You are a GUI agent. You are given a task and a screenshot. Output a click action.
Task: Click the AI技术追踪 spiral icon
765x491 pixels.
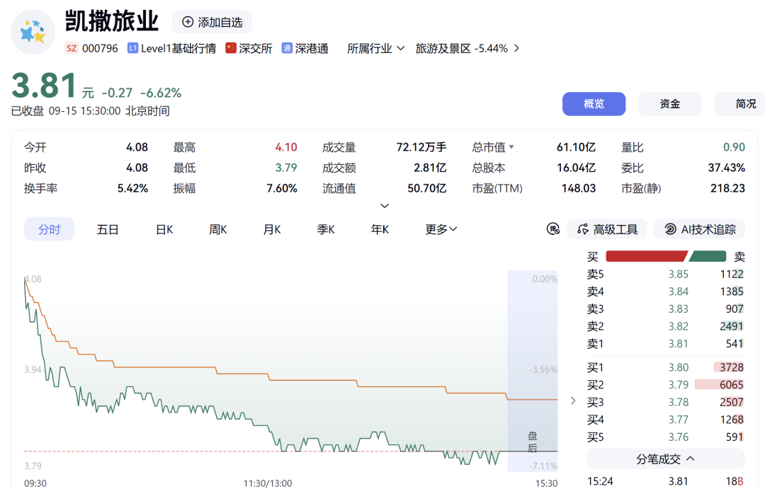tap(670, 229)
